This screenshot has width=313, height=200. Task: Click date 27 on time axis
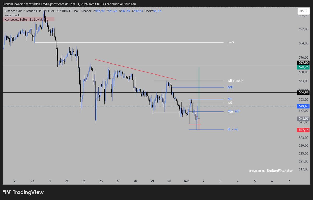tap(118, 181)
